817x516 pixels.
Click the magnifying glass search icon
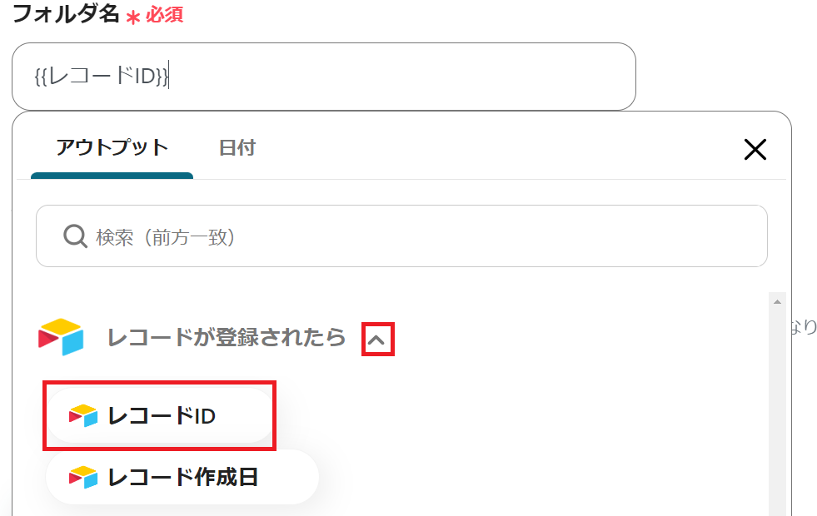[76, 237]
